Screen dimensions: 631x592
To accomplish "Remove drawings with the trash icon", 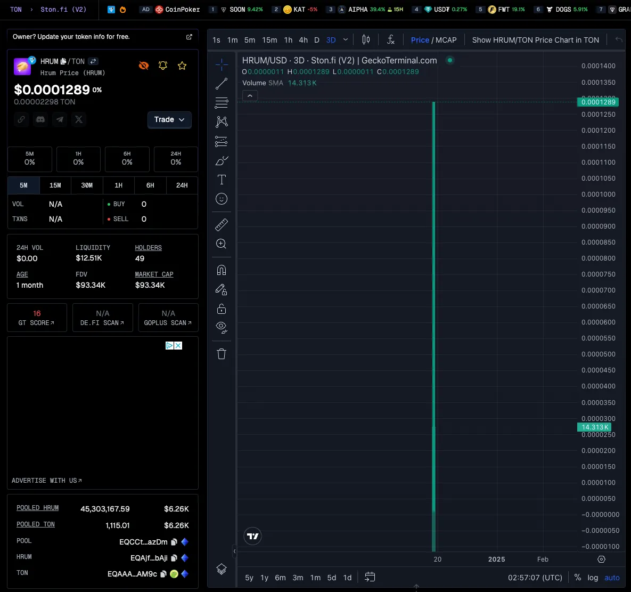I will (x=222, y=354).
